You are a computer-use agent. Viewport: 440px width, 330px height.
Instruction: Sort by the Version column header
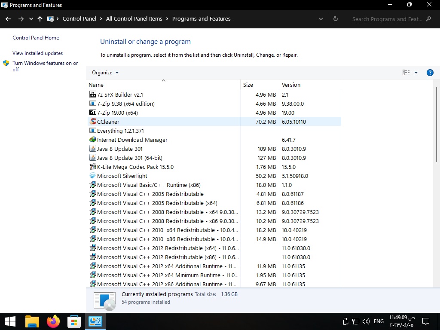[310, 85]
